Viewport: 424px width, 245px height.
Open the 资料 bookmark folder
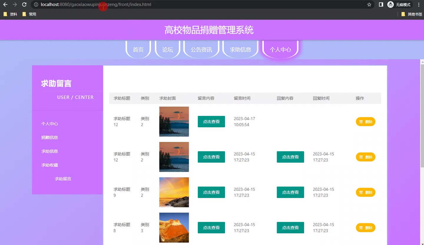pyautogui.click(x=10, y=14)
